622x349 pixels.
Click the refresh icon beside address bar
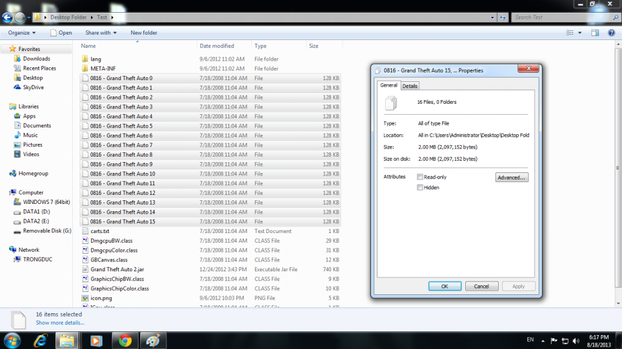point(502,18)
